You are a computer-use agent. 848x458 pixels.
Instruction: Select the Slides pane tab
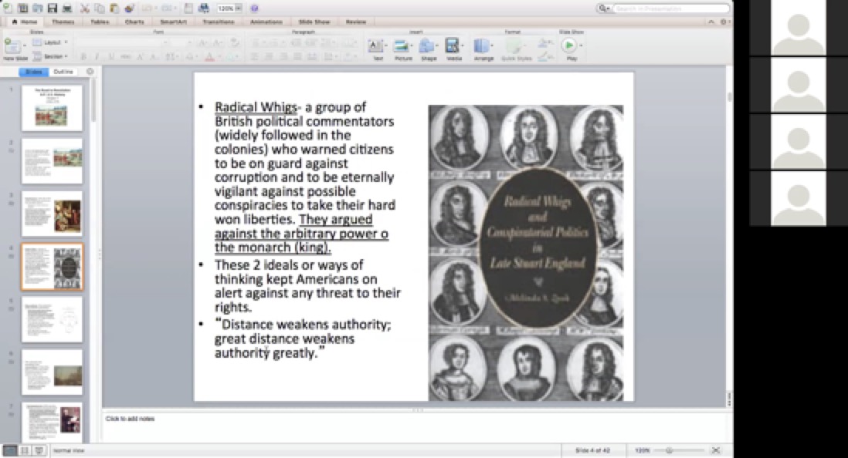[x=33, y=71]
